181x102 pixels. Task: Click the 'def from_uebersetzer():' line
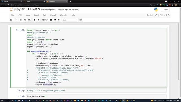[x=39, y=52]
